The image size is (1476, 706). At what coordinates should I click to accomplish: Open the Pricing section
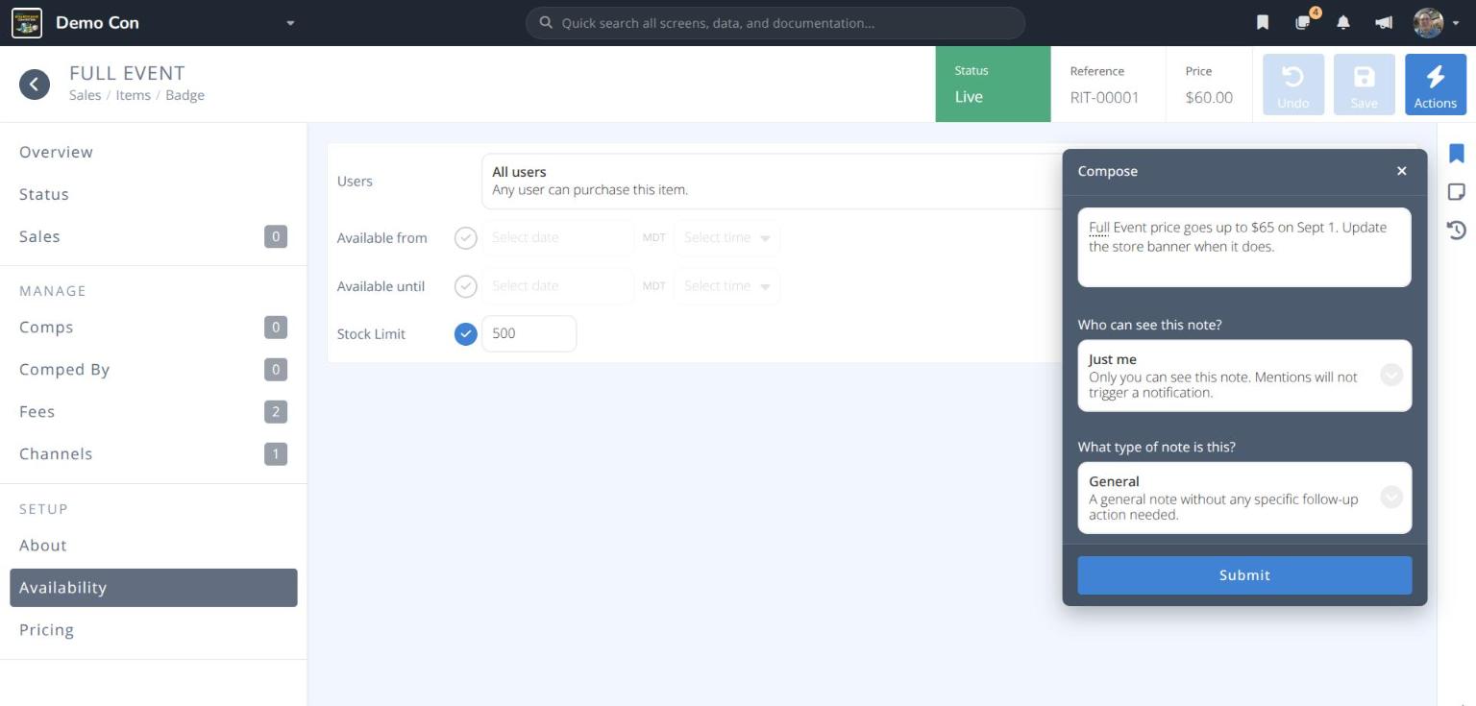(x=154, y=630)
